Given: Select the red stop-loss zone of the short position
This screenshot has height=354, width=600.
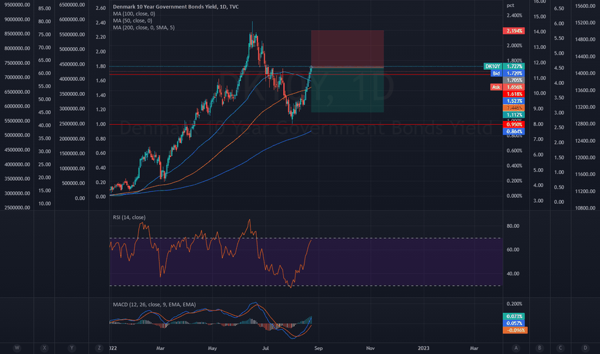Looking at the screenshot, I should [x=348, y=49].
